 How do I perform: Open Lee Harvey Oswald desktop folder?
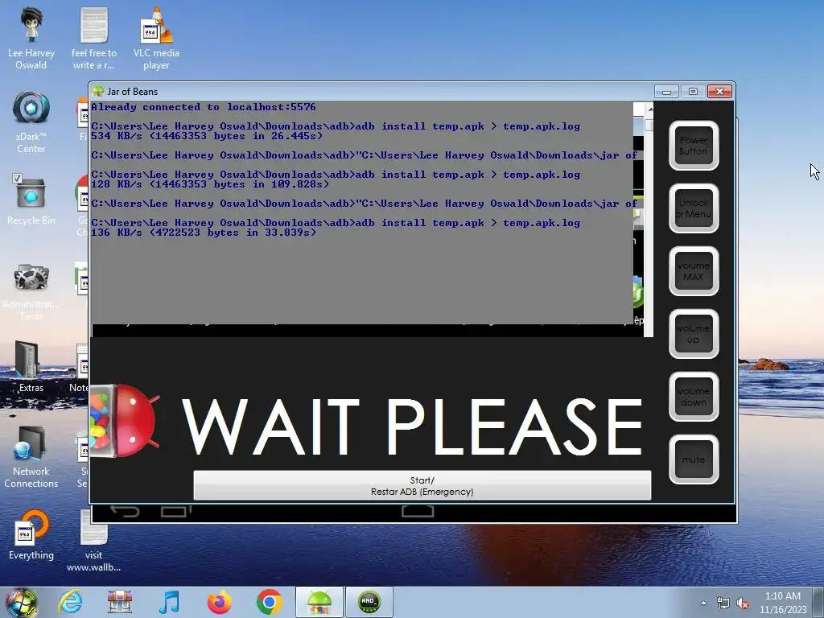31,38
